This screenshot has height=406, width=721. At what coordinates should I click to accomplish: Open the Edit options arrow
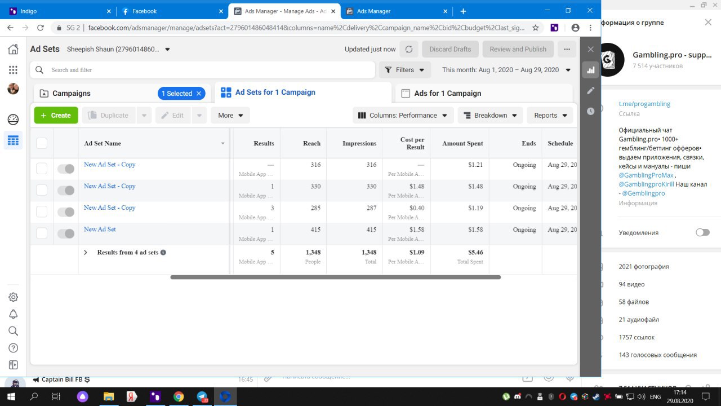pyautogui.click(x=199, y=115)
